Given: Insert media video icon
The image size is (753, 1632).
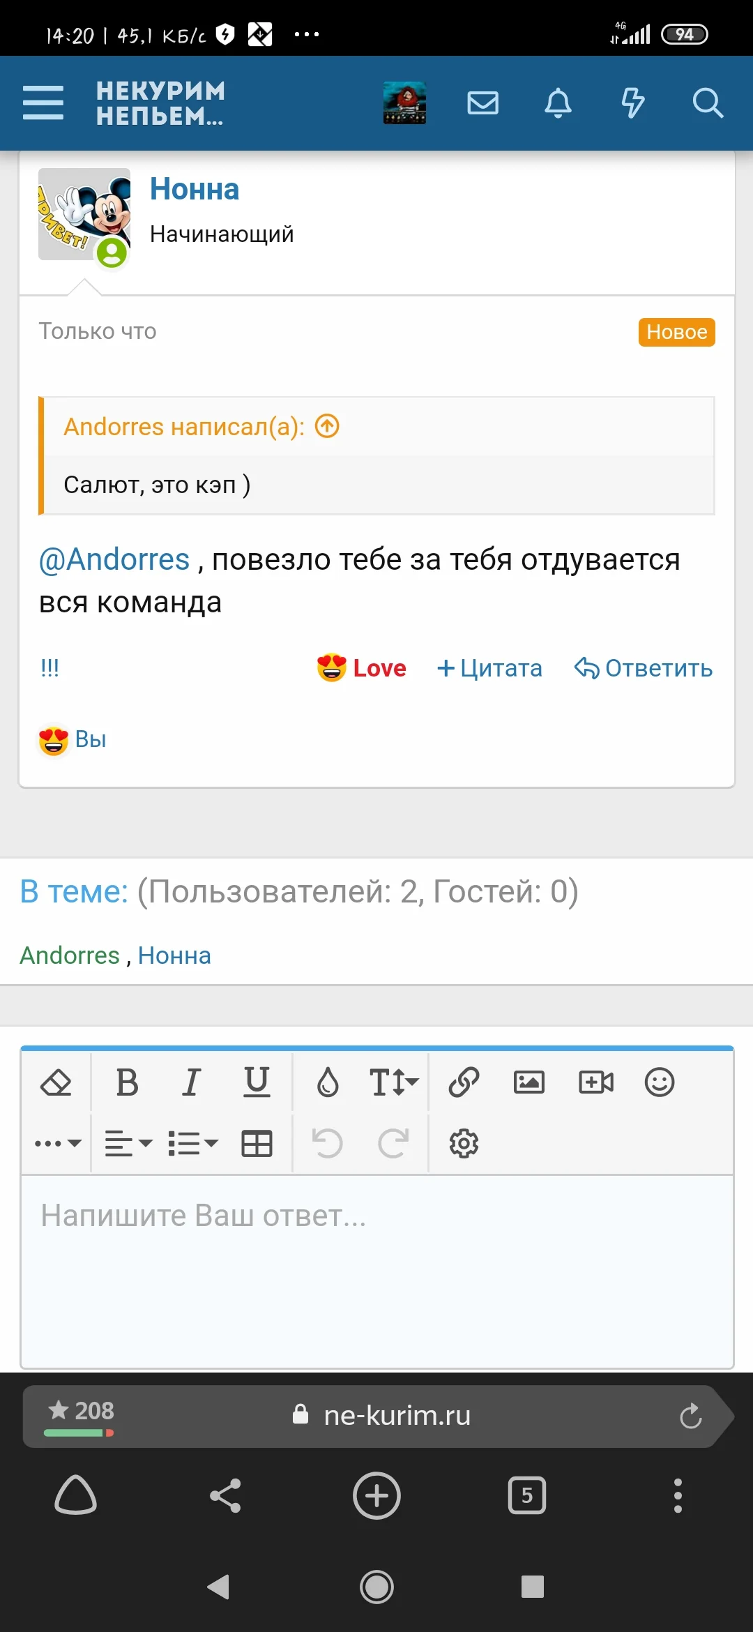Looking at the screenshot, I should tap(596, 1082).
